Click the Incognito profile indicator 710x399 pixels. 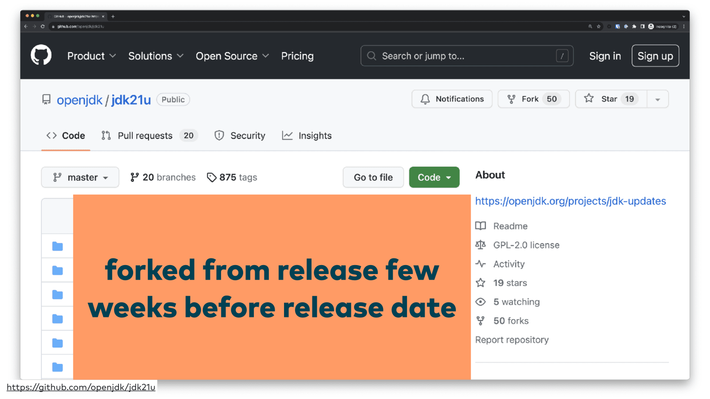663,27
